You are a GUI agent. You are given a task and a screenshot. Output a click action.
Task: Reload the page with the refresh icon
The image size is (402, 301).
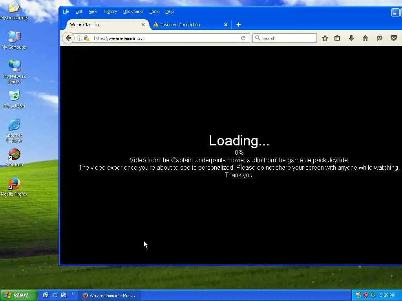click(x=243, y=38)
